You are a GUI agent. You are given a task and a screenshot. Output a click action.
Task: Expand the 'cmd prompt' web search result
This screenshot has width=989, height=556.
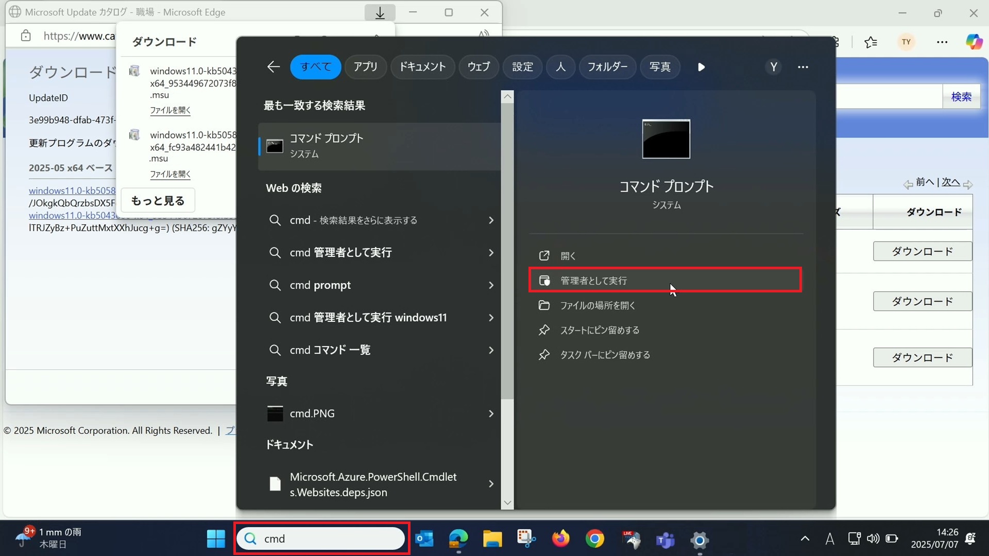pyautogui.click(x=490, y=285)
